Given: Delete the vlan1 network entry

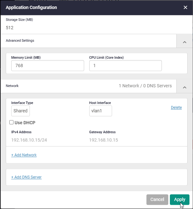Looking at the screenshot, I should pyautogui.click(x=176, y=108).
